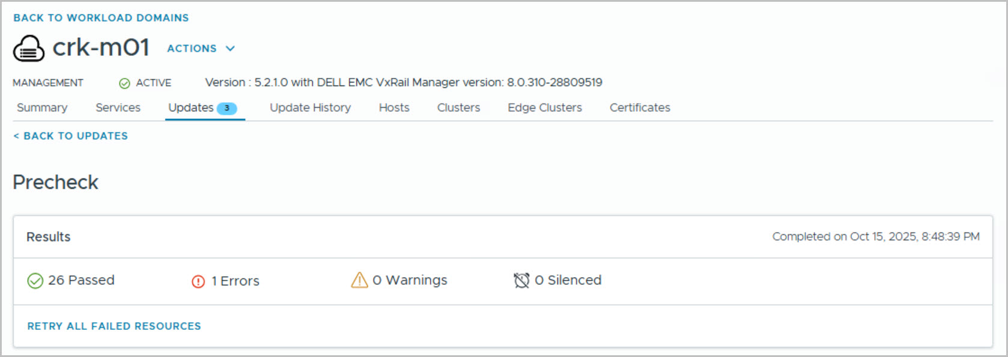The image size is (1008, 357).
Task: Click the red Errors alert icon
Action: tap(198, 281)
